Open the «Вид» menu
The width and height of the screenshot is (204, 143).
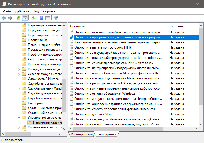tap(36, 11)
